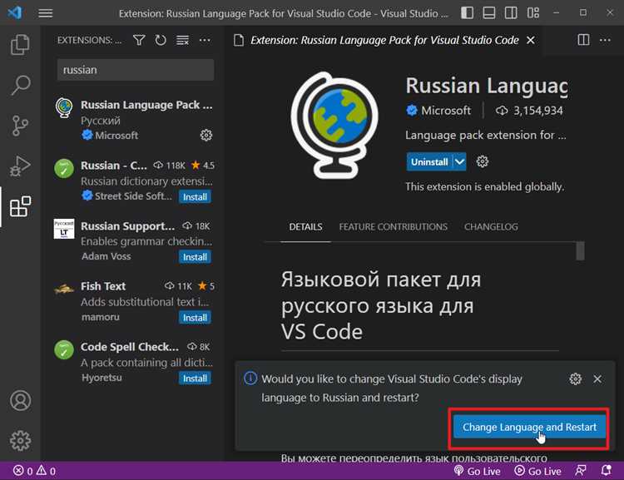Screen dimensions: 624x480
Task: Select Russian - Code Spell Checker entry
Action: point(134,181)
